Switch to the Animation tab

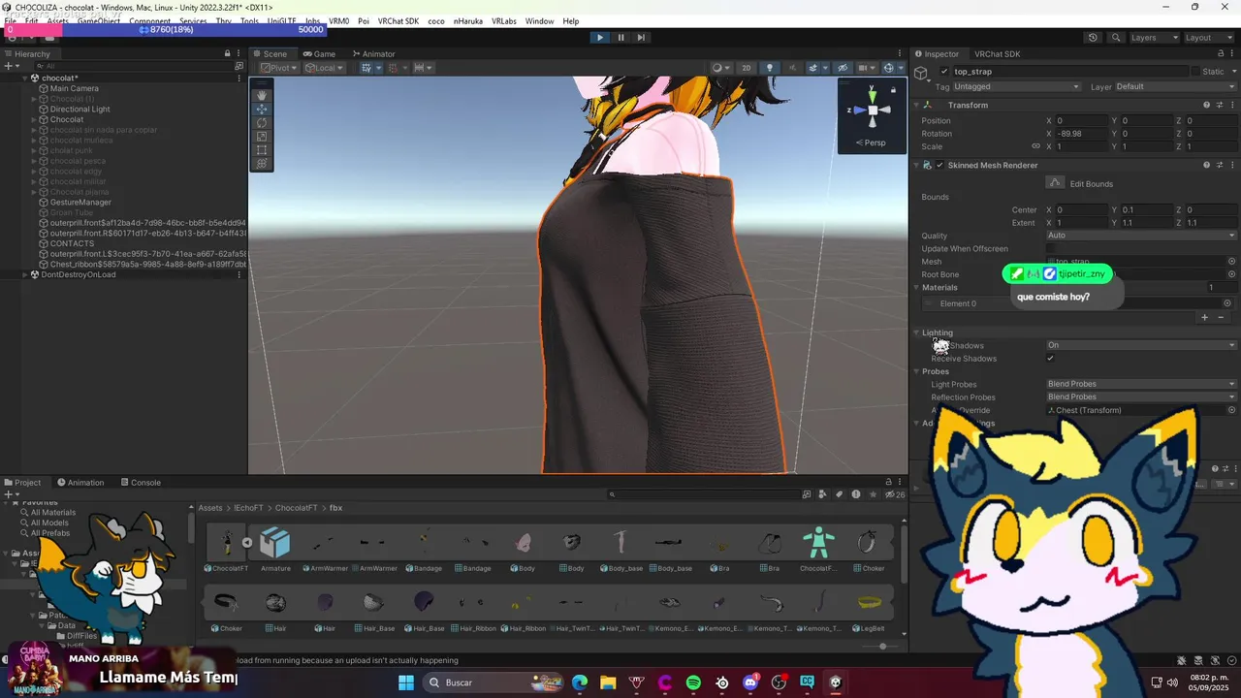click(x=80, y=483)
